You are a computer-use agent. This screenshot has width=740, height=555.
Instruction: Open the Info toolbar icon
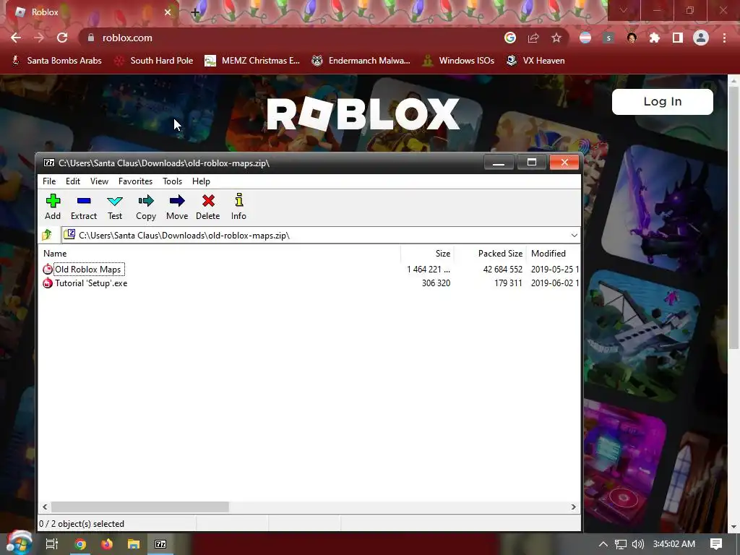click(x=238, y=207)
